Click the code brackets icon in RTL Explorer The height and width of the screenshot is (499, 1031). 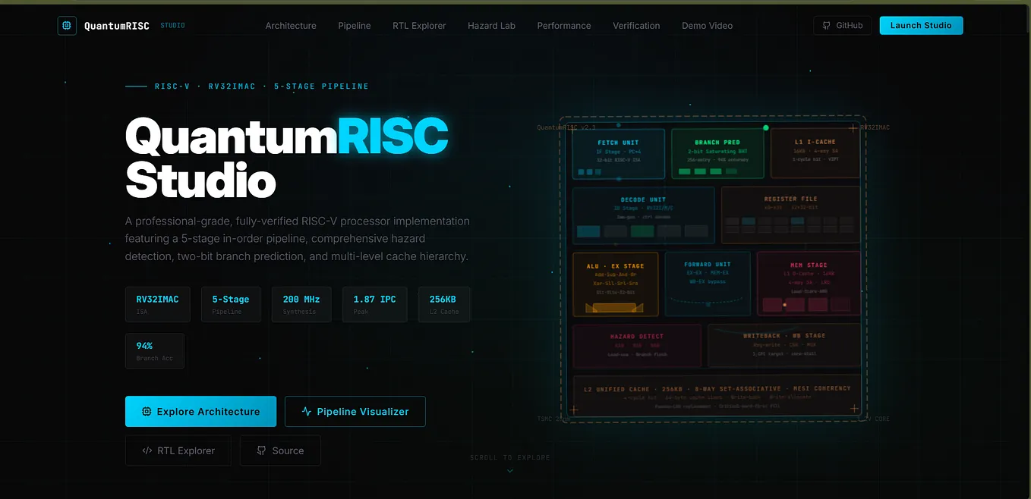point(147,450)
